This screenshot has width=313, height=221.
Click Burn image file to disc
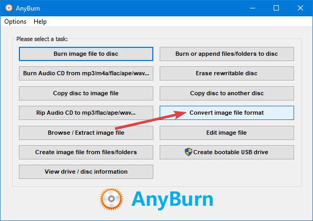(x=86, y=54)
